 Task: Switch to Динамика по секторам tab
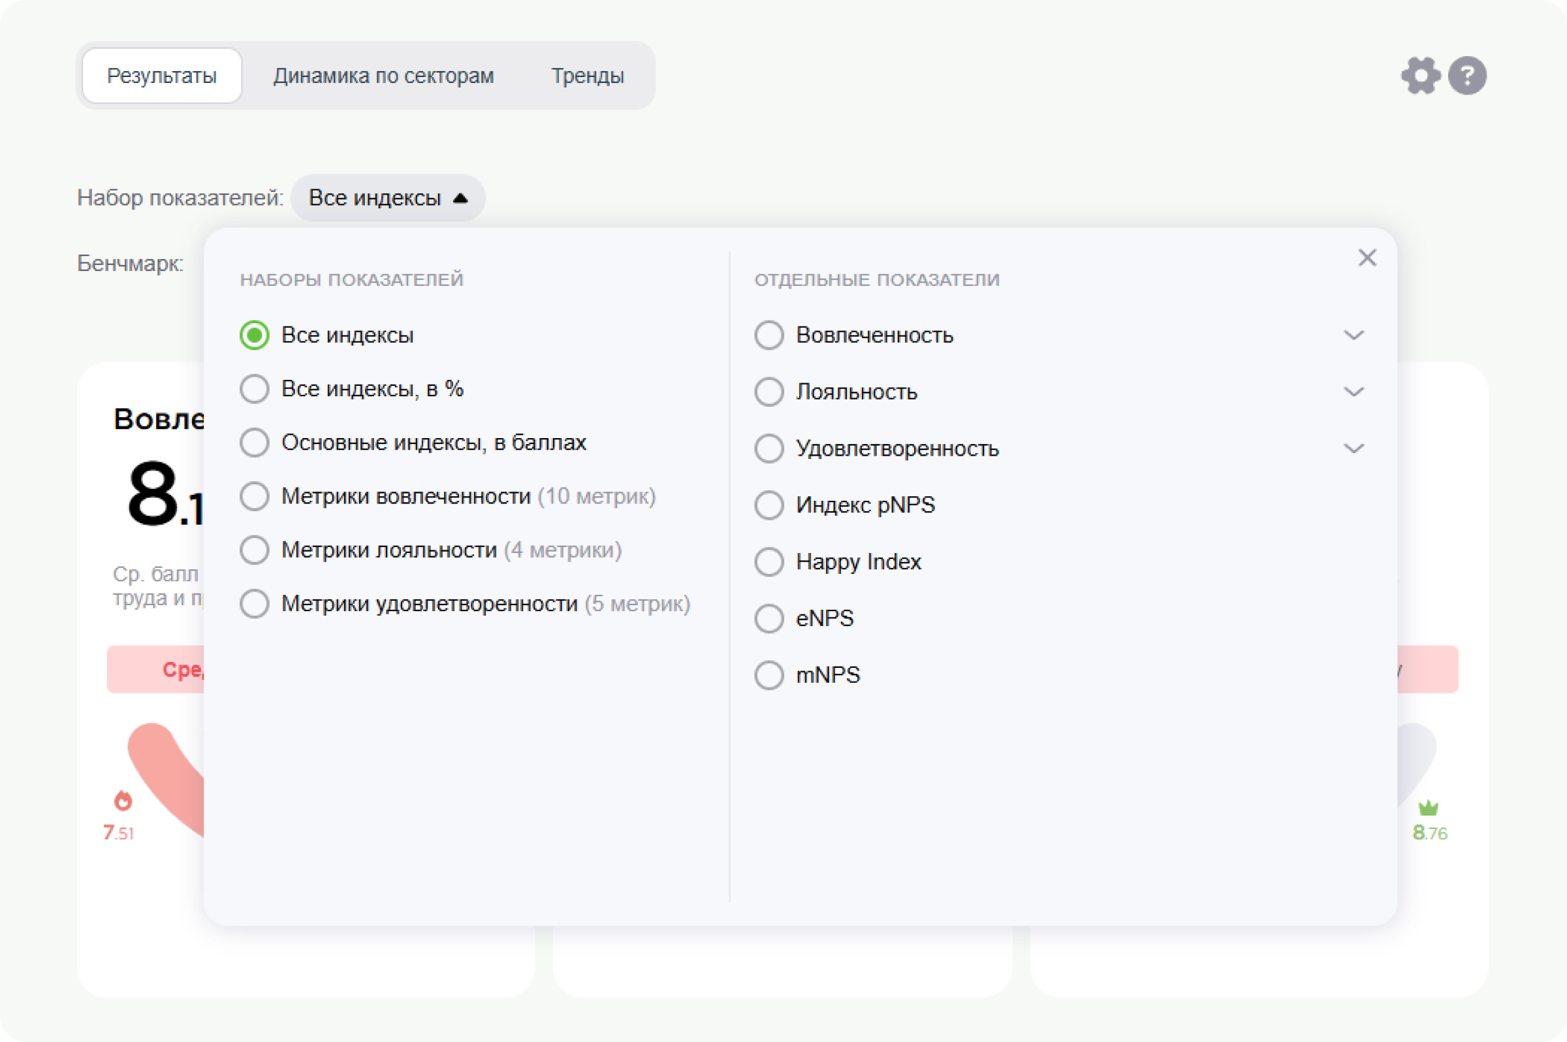[383, 76]
